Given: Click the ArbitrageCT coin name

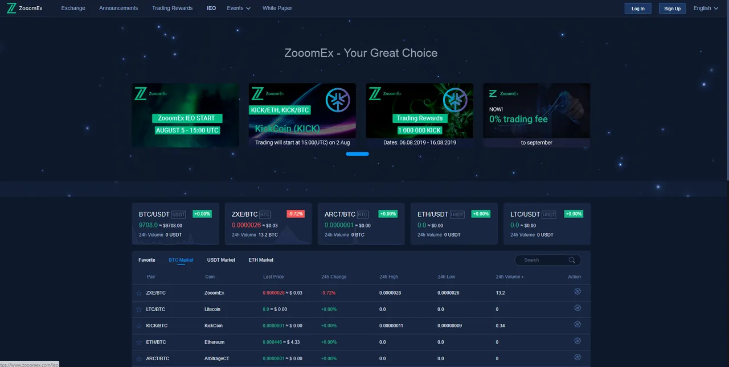Looking at the screenshot, I should (216, 359).
